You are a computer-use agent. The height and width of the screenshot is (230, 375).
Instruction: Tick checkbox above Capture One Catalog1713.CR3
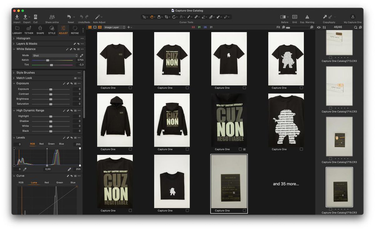330,57
